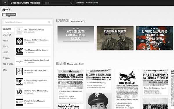Open Historia Park - Museum B... collection name
This screenshot has width=174, height=109.
coord(36,91)
